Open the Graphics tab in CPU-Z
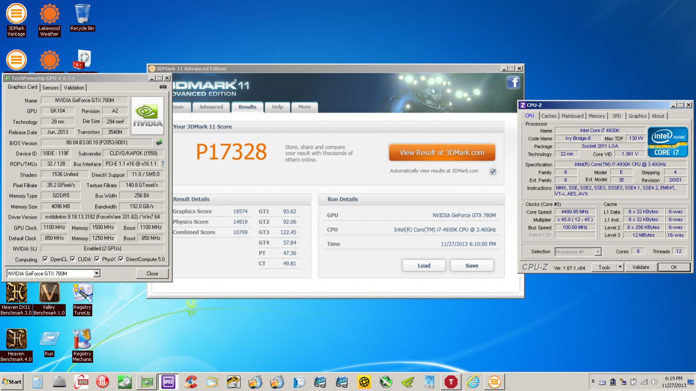Screen dimensions: 696x391 tap(637, 116)
